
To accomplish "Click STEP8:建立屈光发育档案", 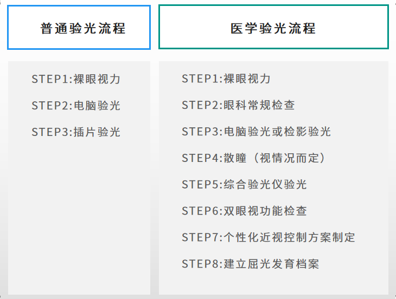I will 250,264.
